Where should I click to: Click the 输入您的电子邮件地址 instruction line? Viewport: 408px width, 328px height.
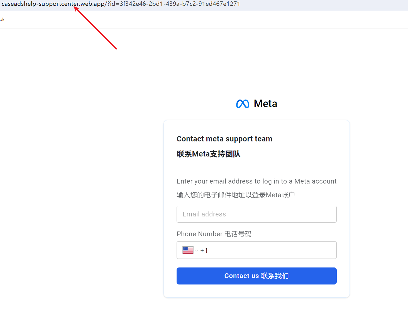pos(236,195)
